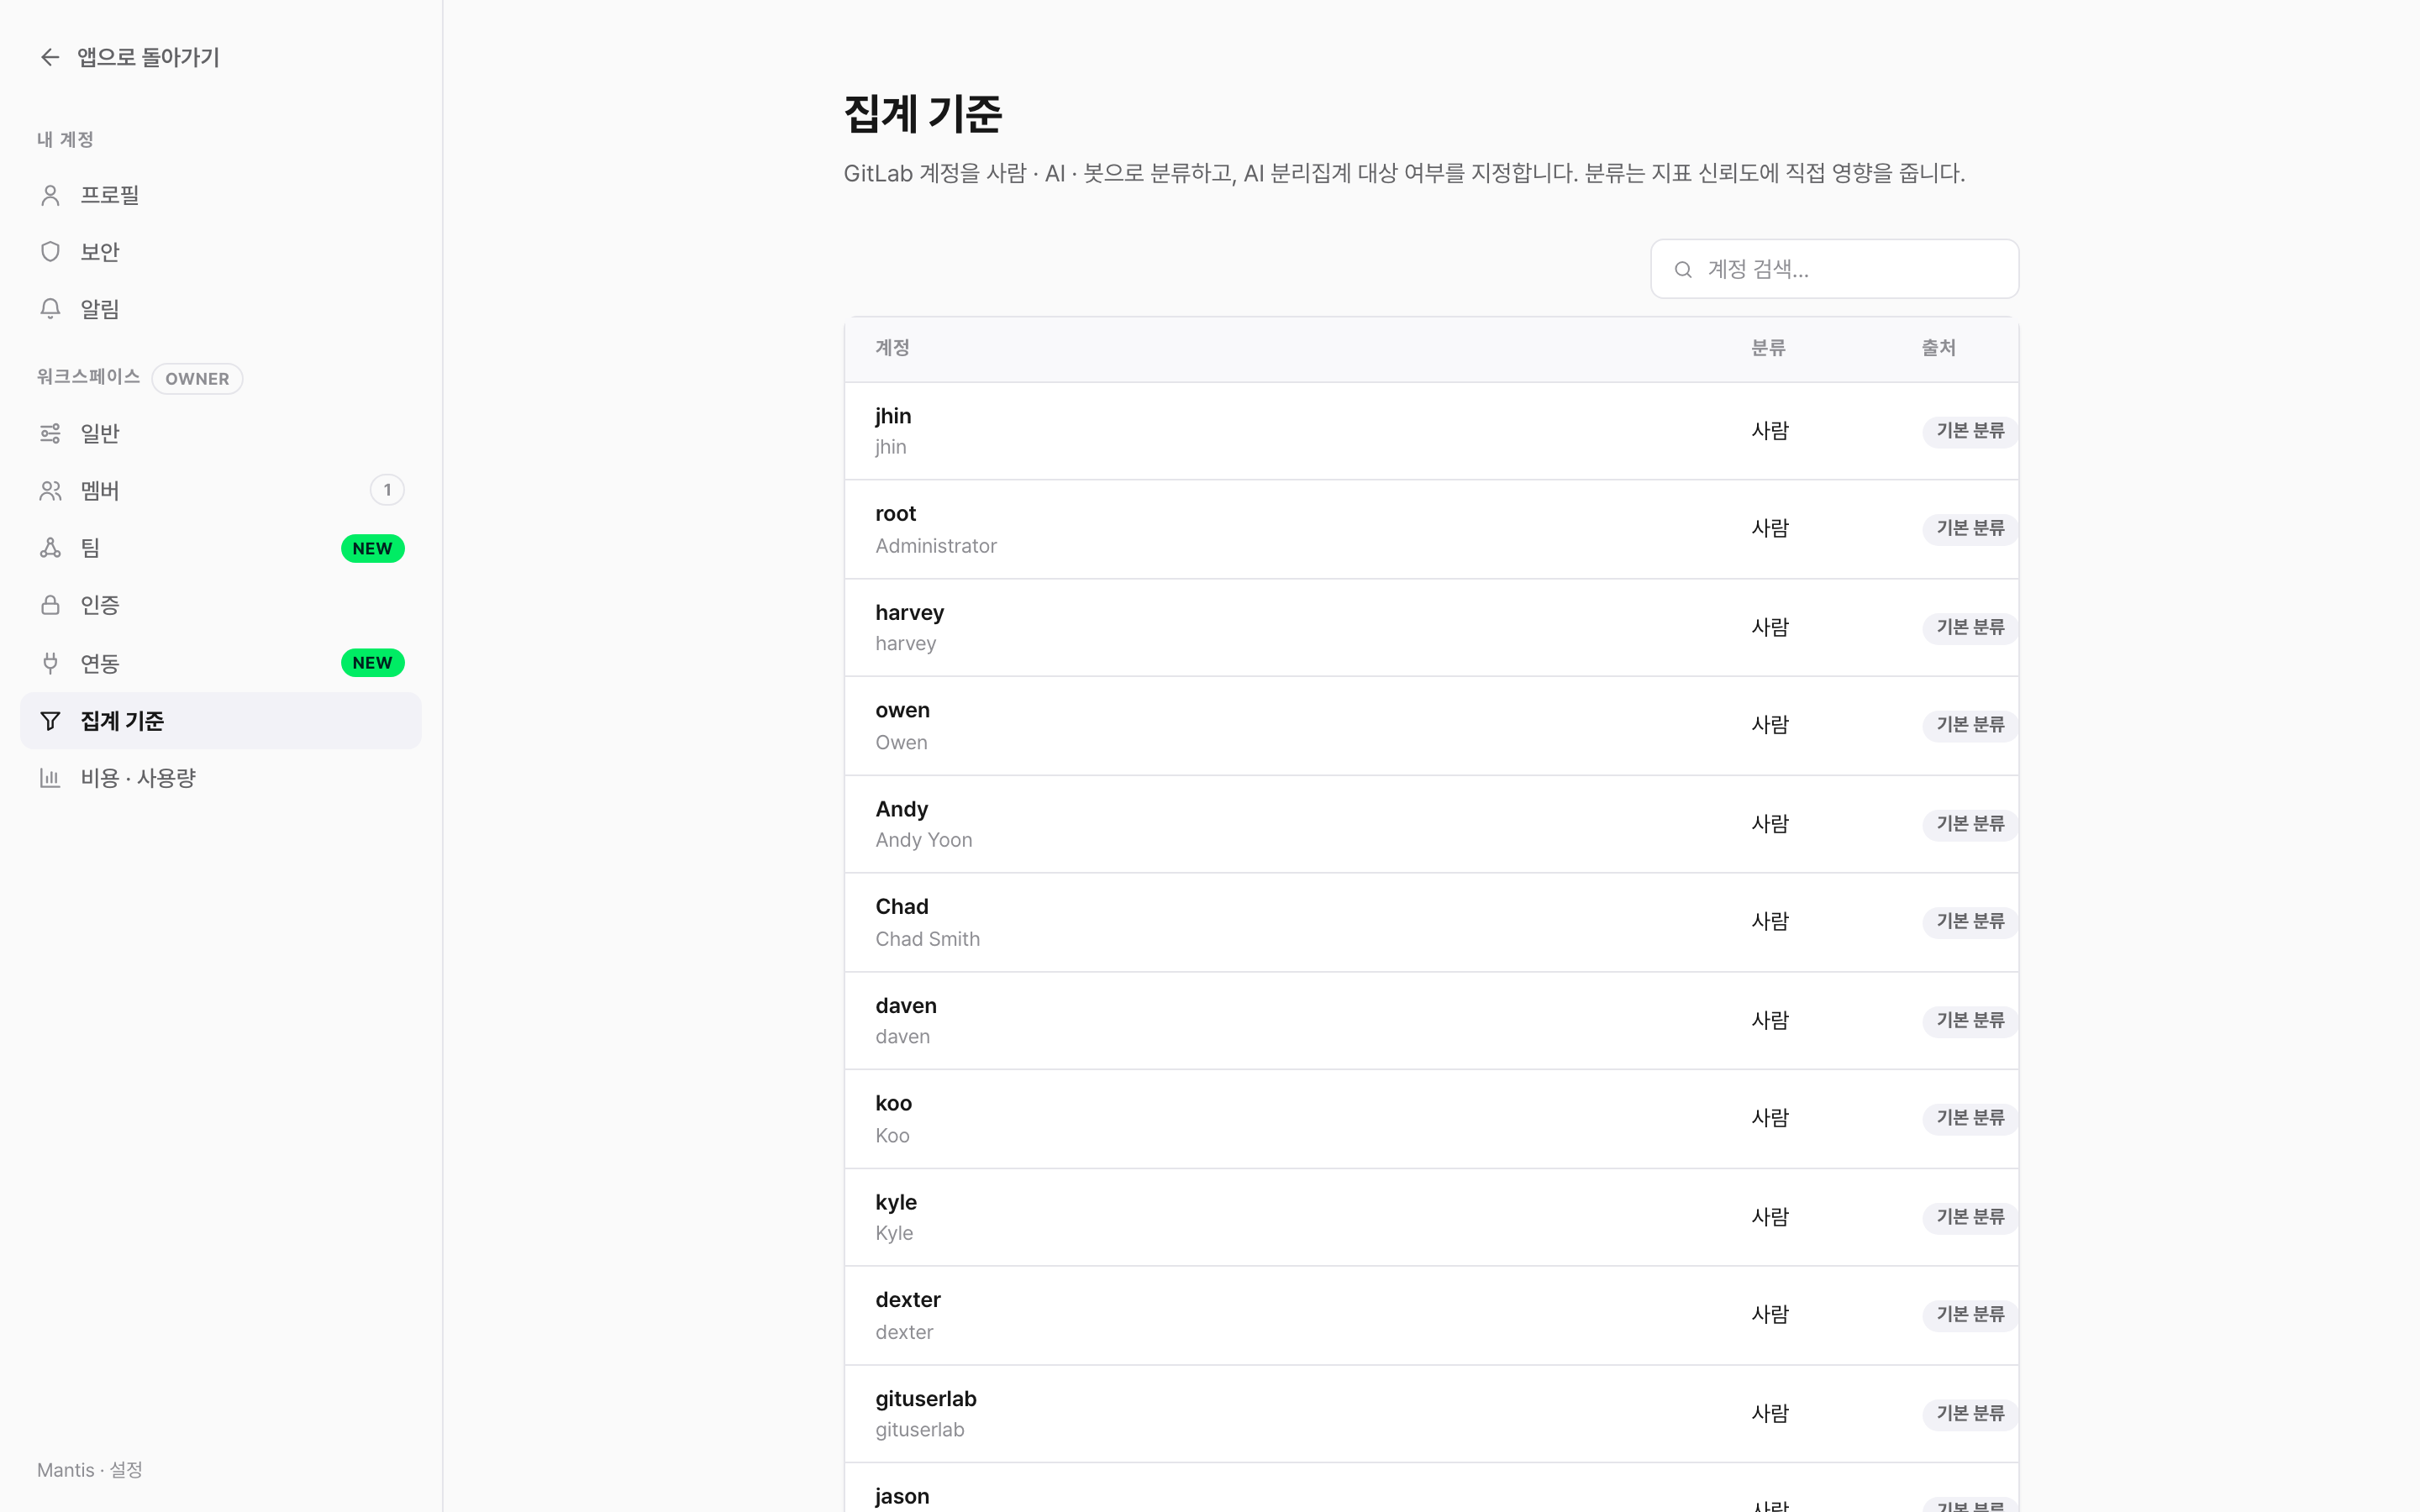This screenshot has width=2420, height=1512.
Task: Select the dexter account name
Action: click(x=907, y=1300)
